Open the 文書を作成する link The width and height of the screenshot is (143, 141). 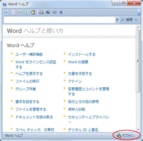click(x=80, y=74)
